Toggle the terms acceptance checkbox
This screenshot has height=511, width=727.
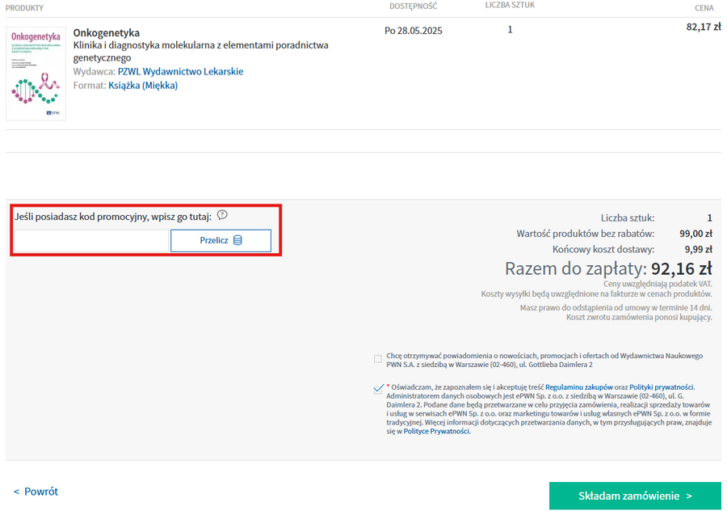point(378,389)
